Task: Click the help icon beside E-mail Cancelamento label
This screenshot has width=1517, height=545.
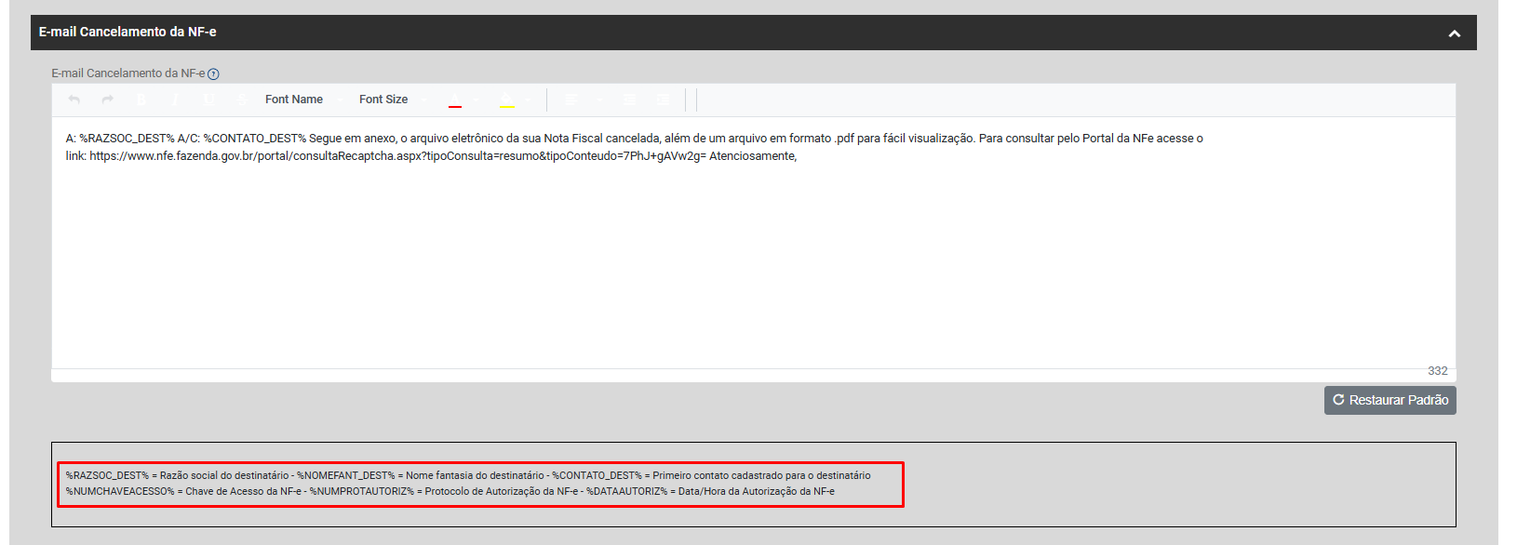Action: tap(213, 74)
